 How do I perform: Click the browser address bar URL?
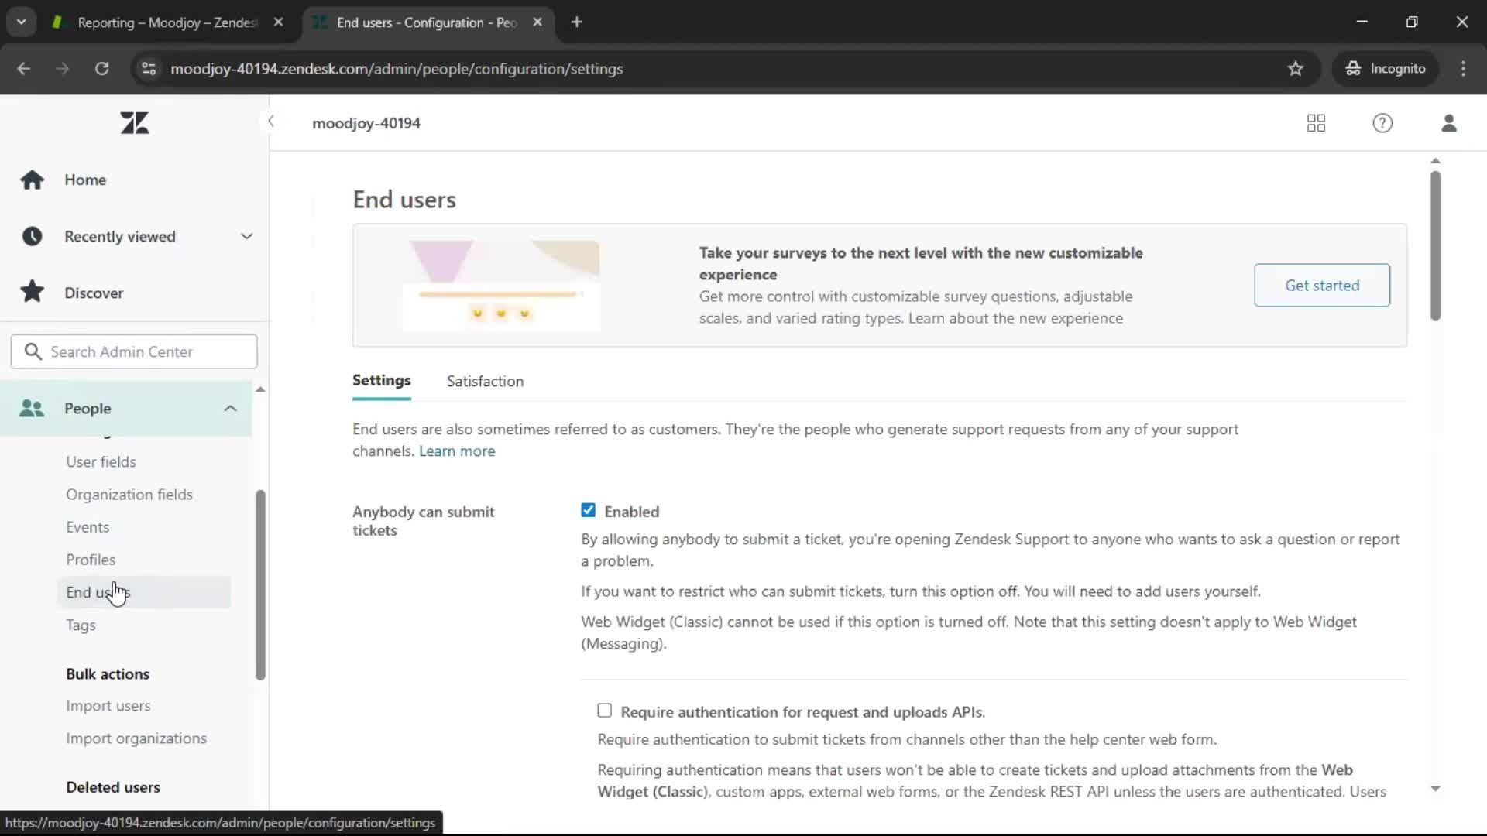[x=397, y=69]
